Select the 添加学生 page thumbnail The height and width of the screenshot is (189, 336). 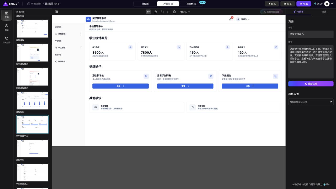click(x=33, y=148)
